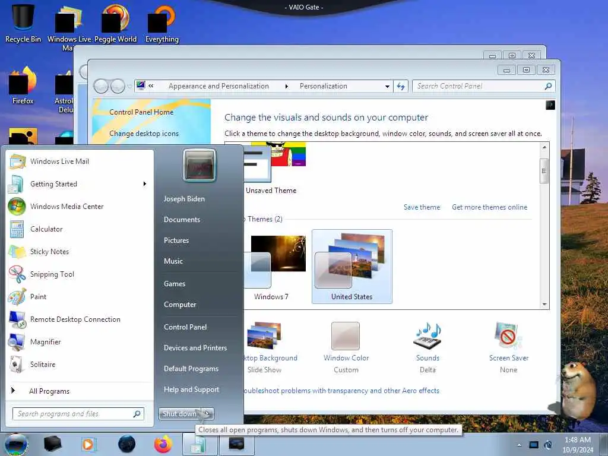Viewport: 608px width, 456px height.
Task: Expand All Programs list
Action: tap(80, 391)
